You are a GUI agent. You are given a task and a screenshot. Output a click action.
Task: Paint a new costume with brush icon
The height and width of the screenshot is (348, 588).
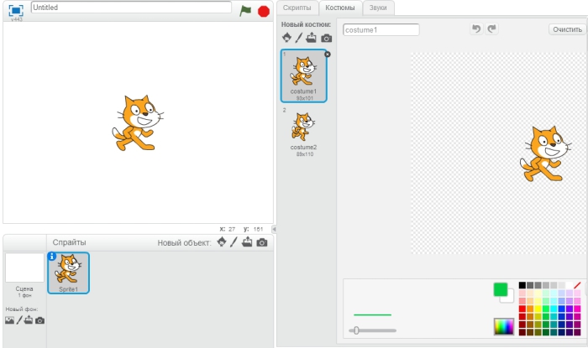tap(299, 38)
